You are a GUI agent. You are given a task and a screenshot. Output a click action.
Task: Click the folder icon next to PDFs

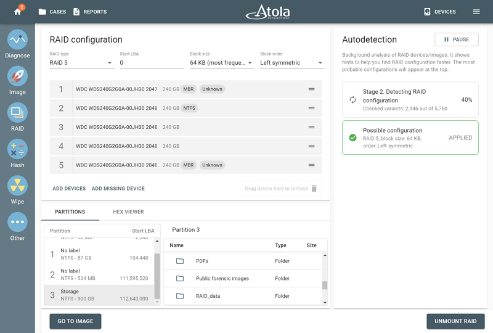[180, 261]
